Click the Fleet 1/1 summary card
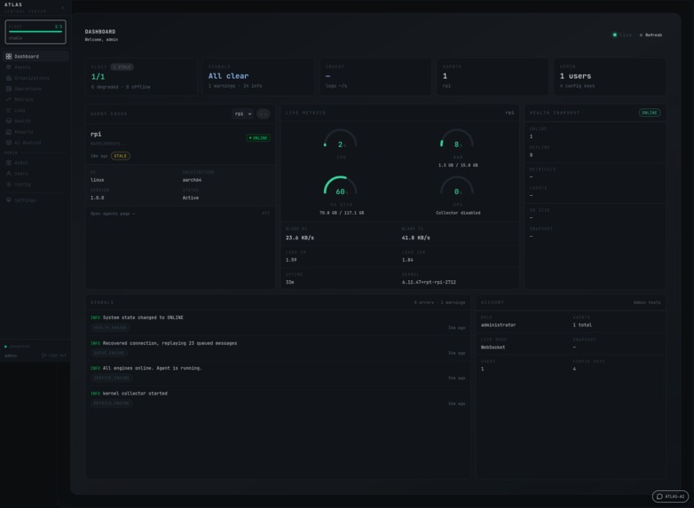 tap(141, 76)
